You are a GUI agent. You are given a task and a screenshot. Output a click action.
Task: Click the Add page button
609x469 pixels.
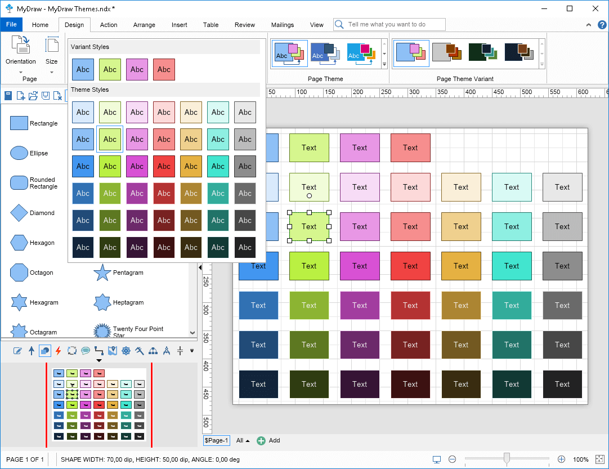click(x=268, y=441)
